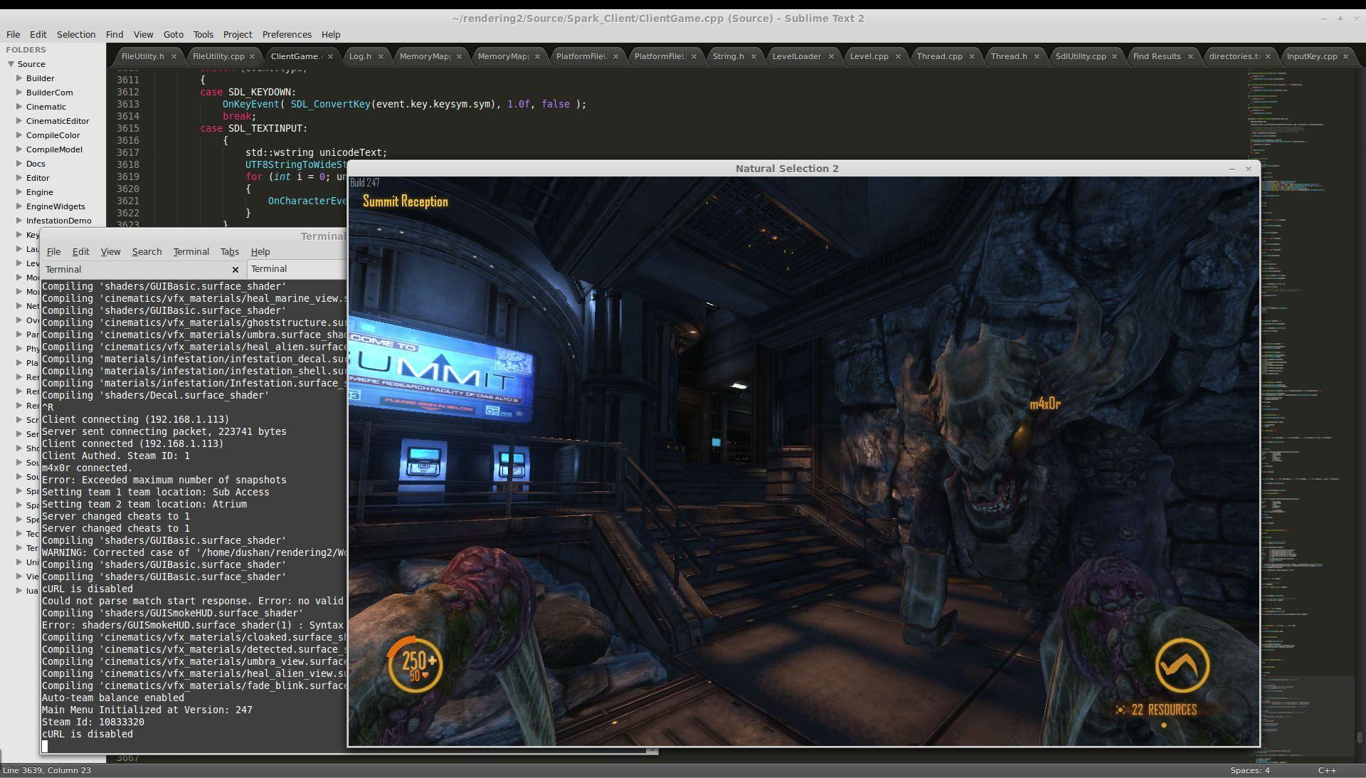The image size is (1366, 778).
Task: Open Terminal window's Tabs menu
Action: click(230, 252)
